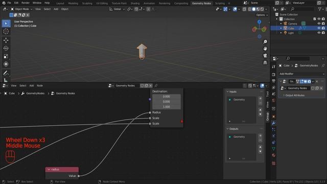Expand the Output Attributes section

click(x=295, y=96)
